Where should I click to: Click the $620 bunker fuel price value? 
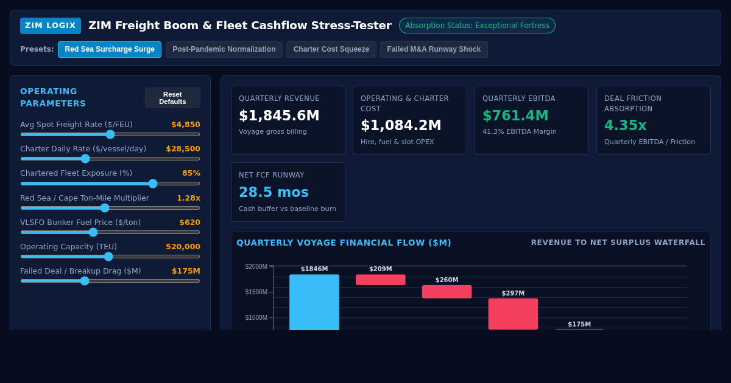tap(189, 223)
